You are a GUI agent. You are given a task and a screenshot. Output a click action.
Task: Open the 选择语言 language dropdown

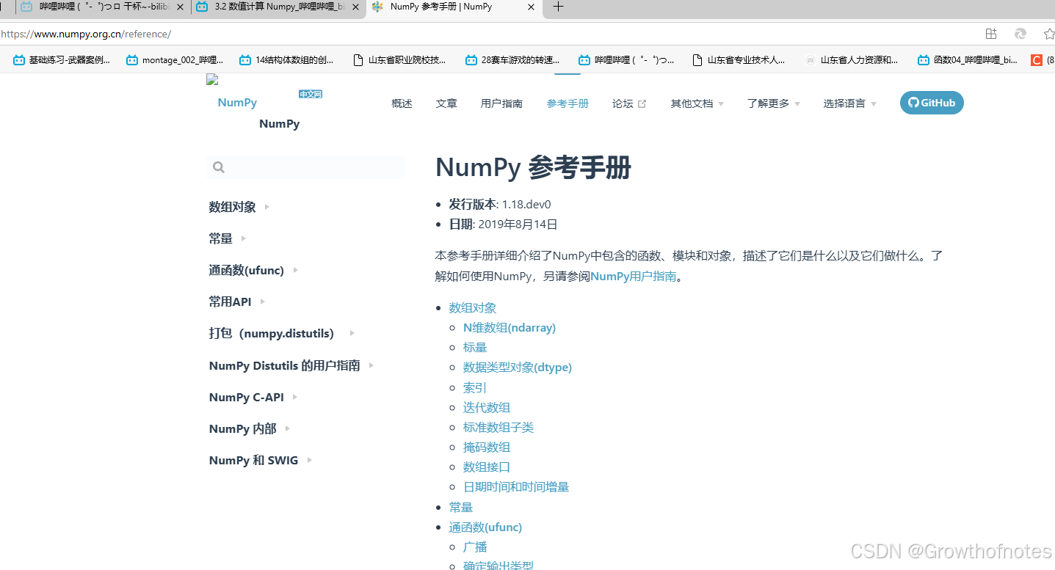tap(850, 103)
